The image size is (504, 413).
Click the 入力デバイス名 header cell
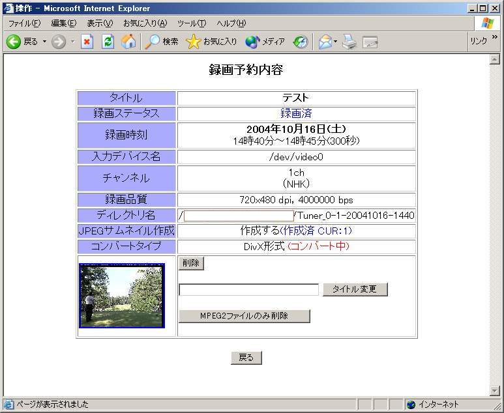point(126,157)
